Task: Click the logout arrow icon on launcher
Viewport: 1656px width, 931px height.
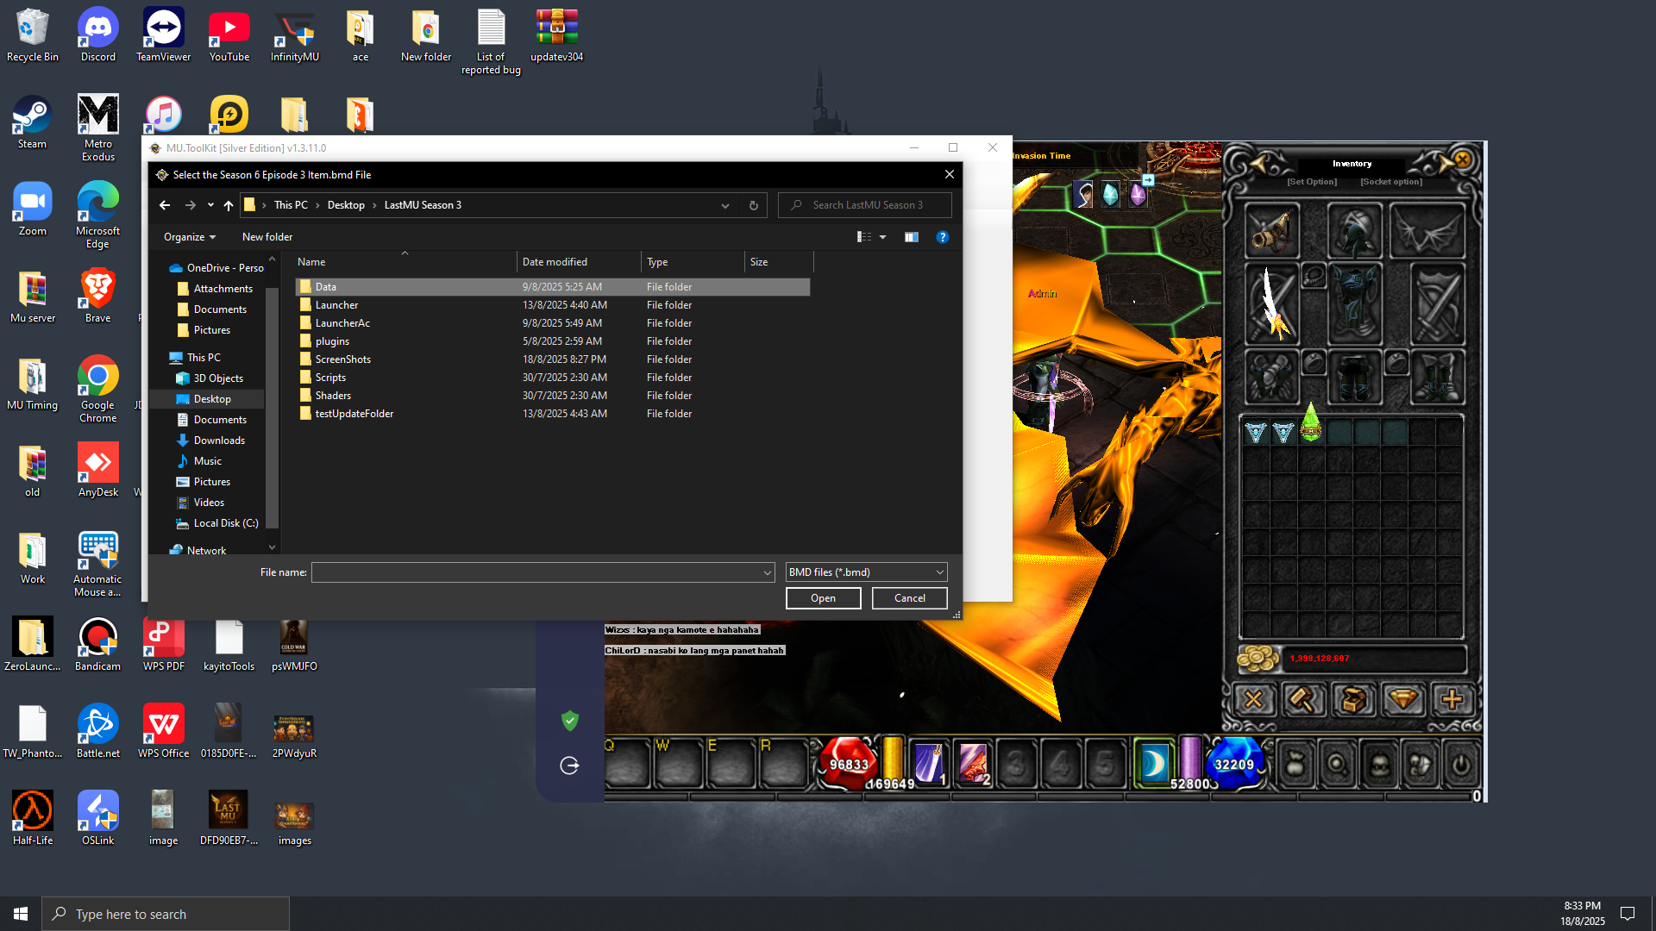Action: click(569, 765)
